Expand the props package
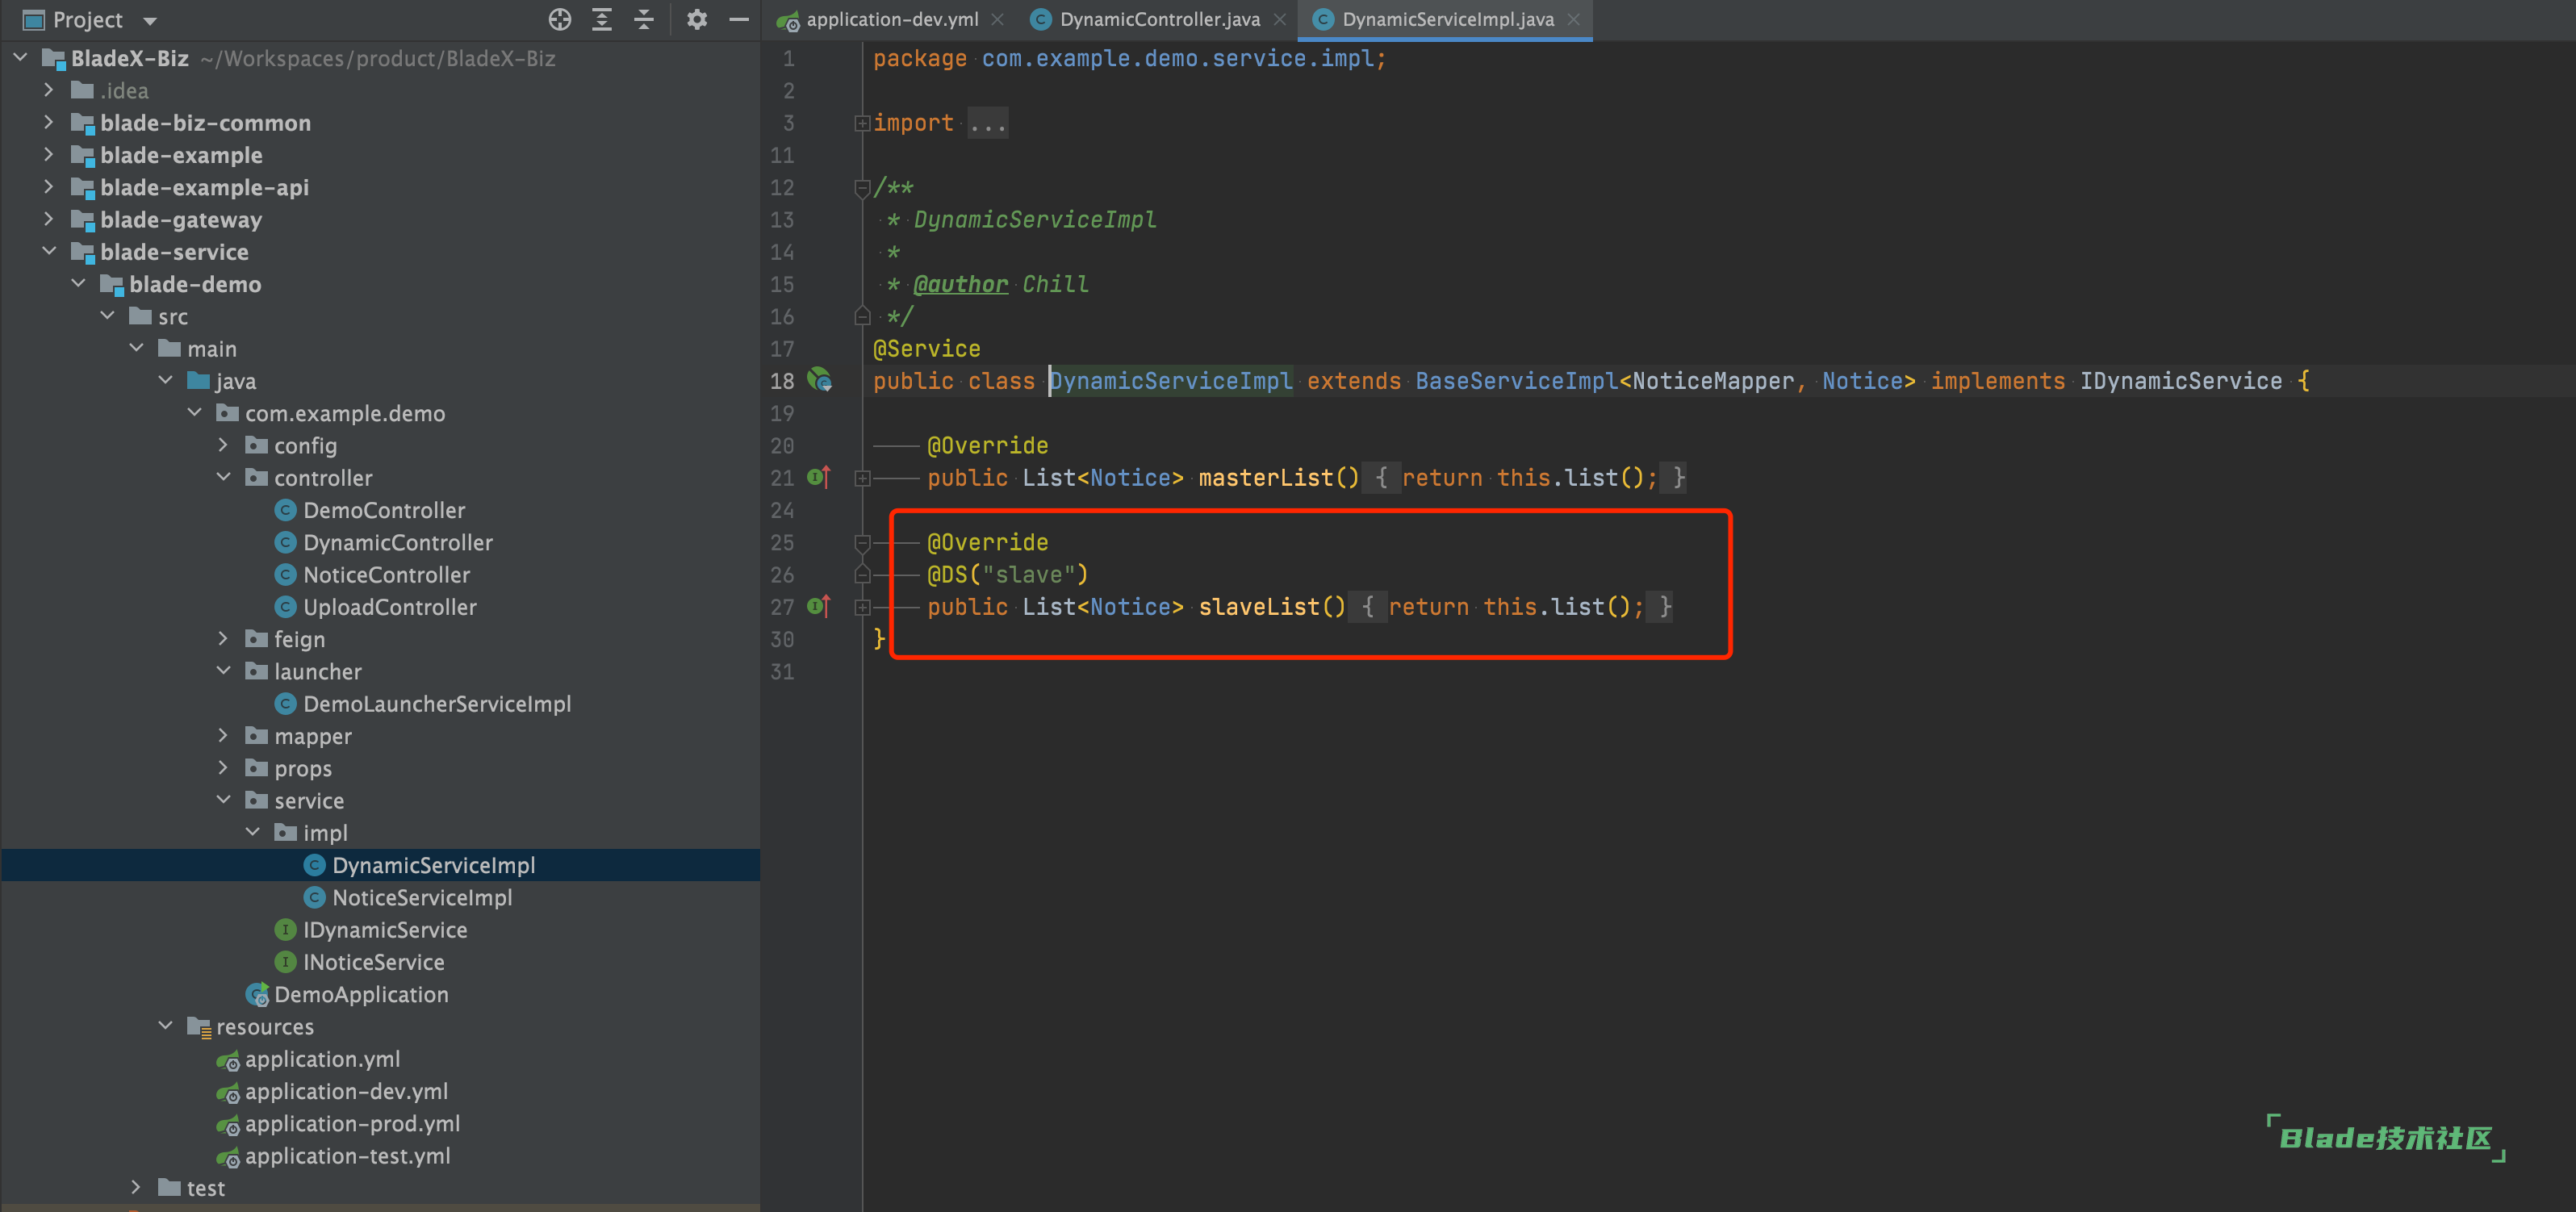Screen dimensions: 2576x1212 [x=223, y=768]
